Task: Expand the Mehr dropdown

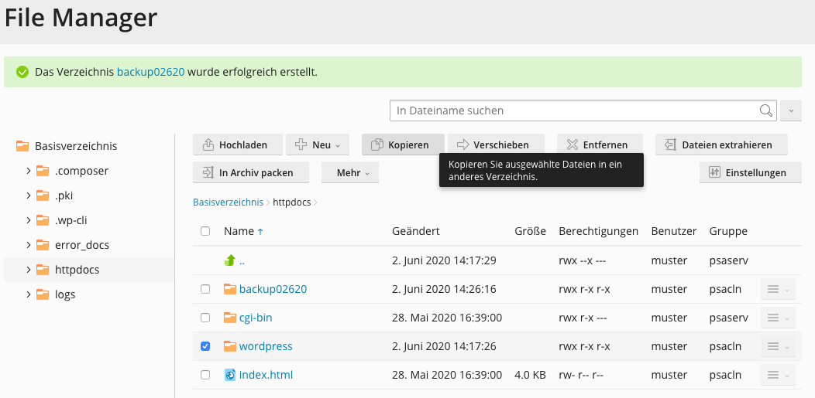Action: [349, 172]
